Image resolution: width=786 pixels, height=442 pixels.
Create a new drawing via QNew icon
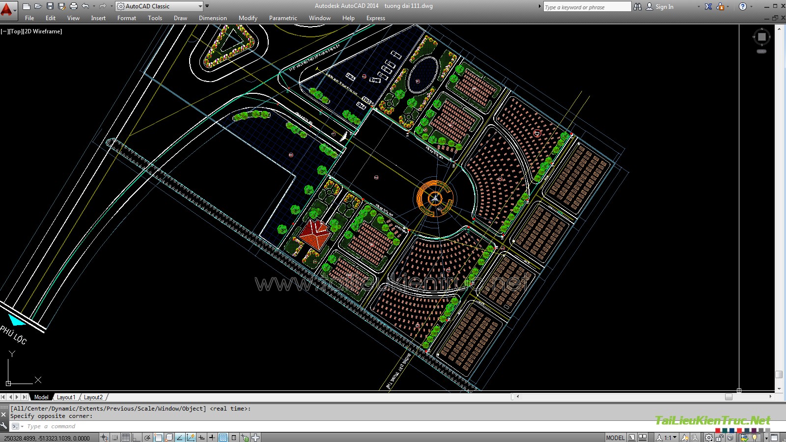click(x=27, y=6)
